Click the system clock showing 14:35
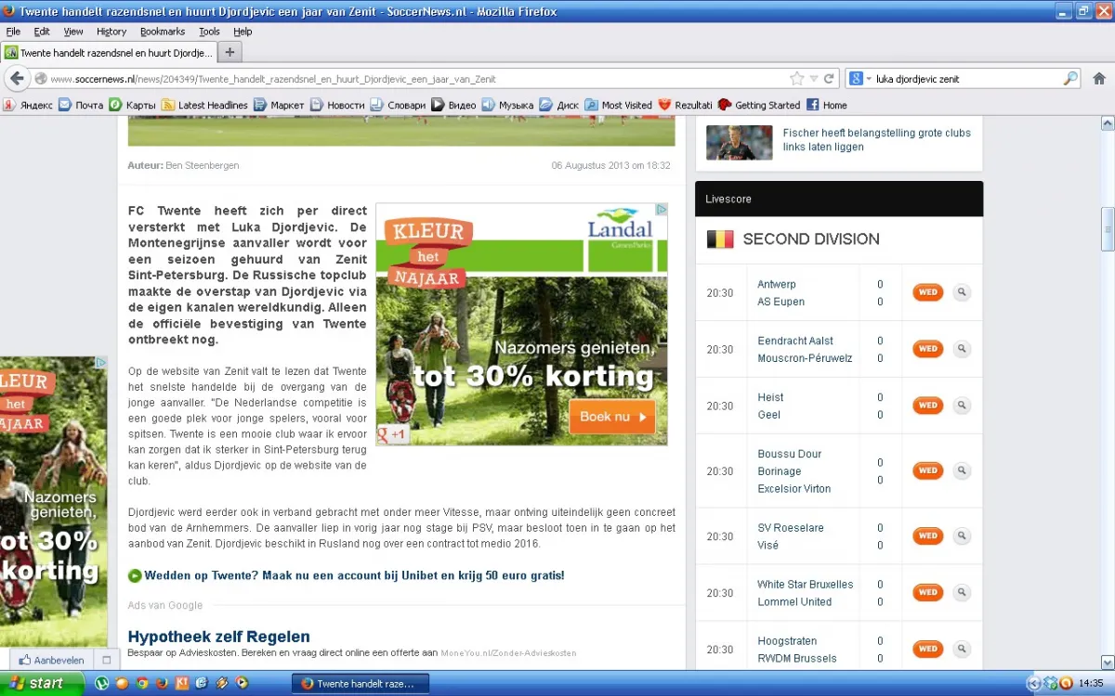This screenshot has width=1115, height=696. pyautogui.click(x=1092, y=684)
